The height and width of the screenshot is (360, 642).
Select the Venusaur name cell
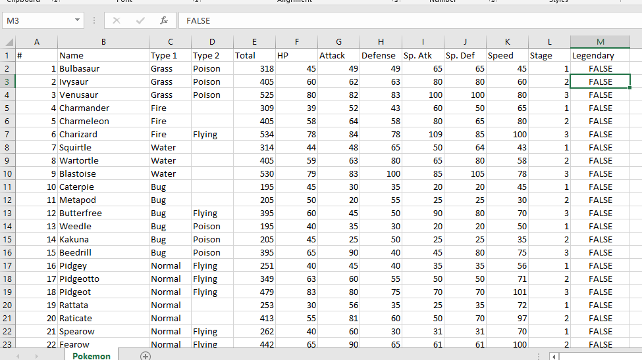(103, 95)
